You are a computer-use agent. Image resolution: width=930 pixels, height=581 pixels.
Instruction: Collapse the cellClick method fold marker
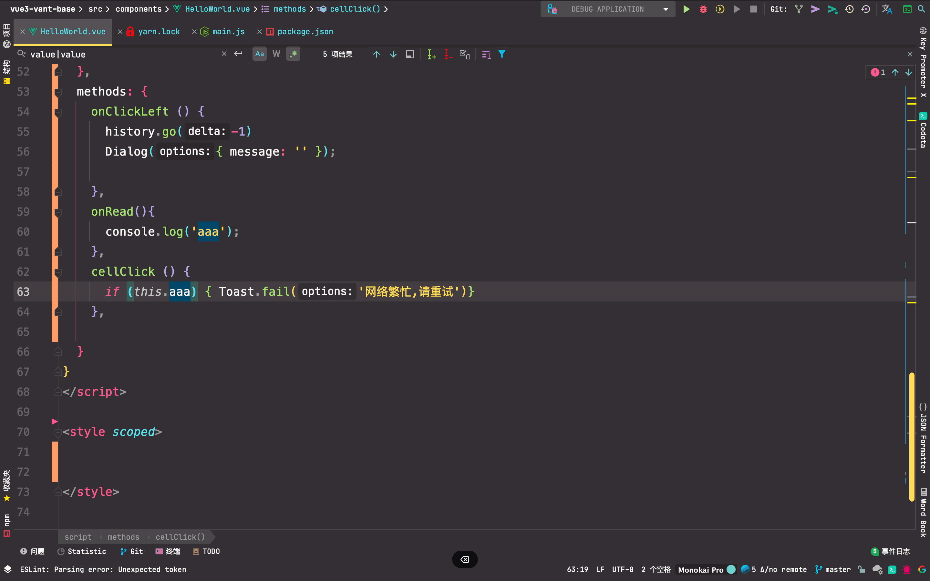[x=58, y=272]
